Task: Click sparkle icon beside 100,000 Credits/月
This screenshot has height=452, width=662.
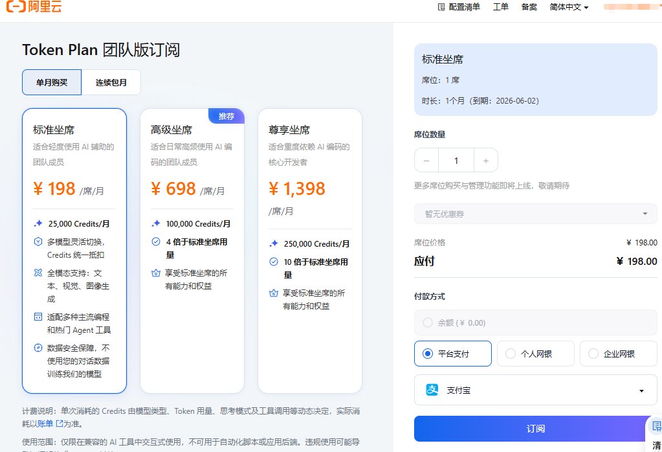Action: point(156,223)
